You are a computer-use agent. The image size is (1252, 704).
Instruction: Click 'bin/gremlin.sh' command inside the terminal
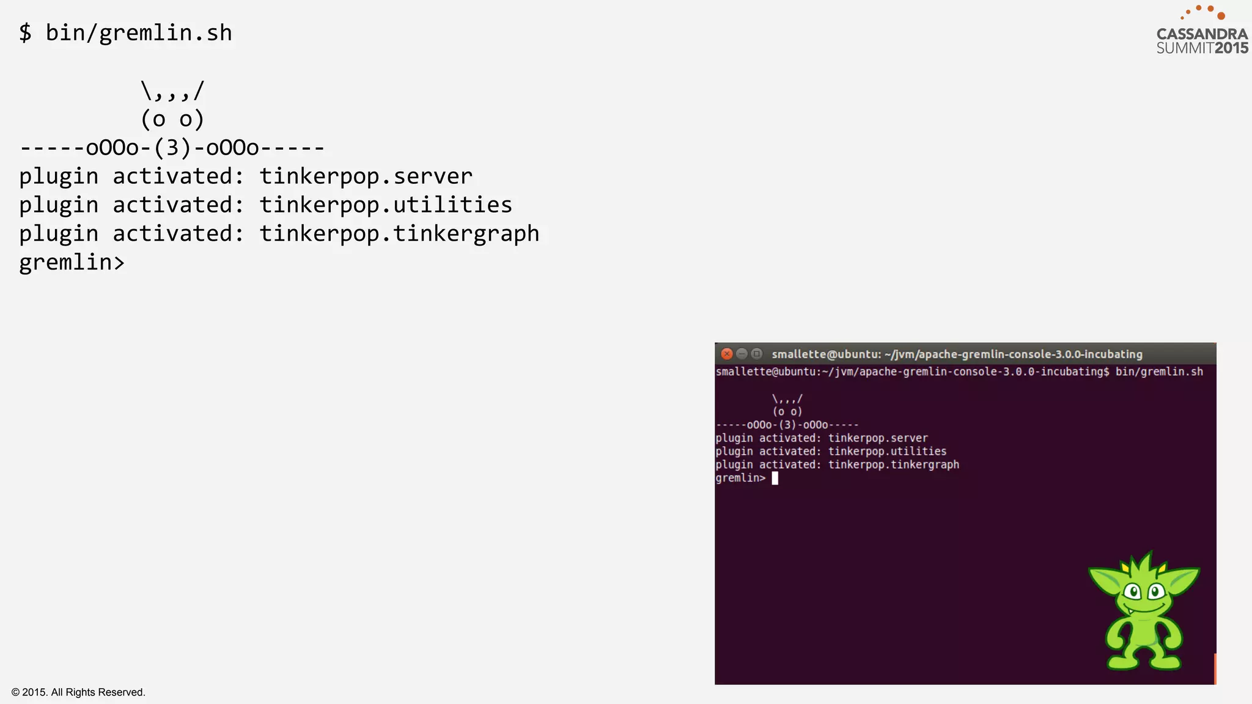1158,372
